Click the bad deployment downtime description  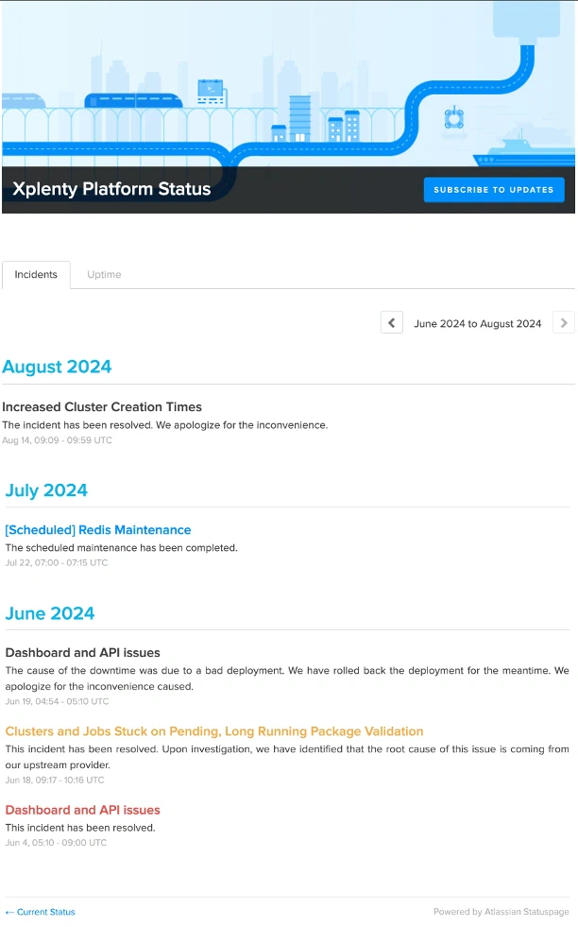click(x=287, y=678)
